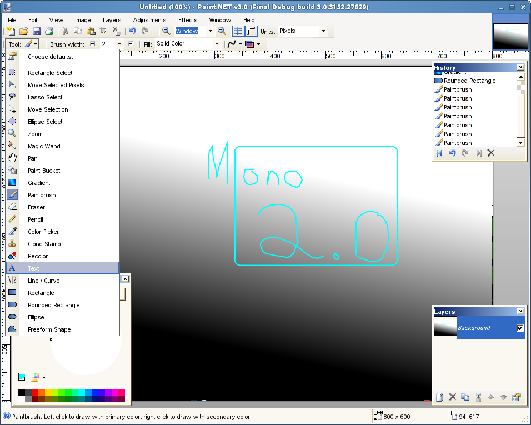Open the brush width value dropdown

(x=119, y=44)
